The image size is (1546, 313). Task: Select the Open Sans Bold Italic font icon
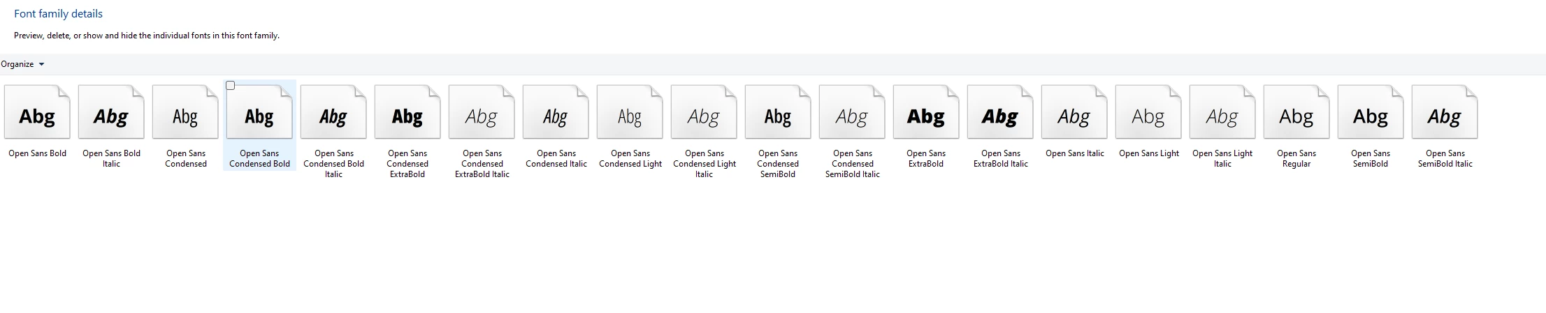pyautogui.click(x=111, y=112)
